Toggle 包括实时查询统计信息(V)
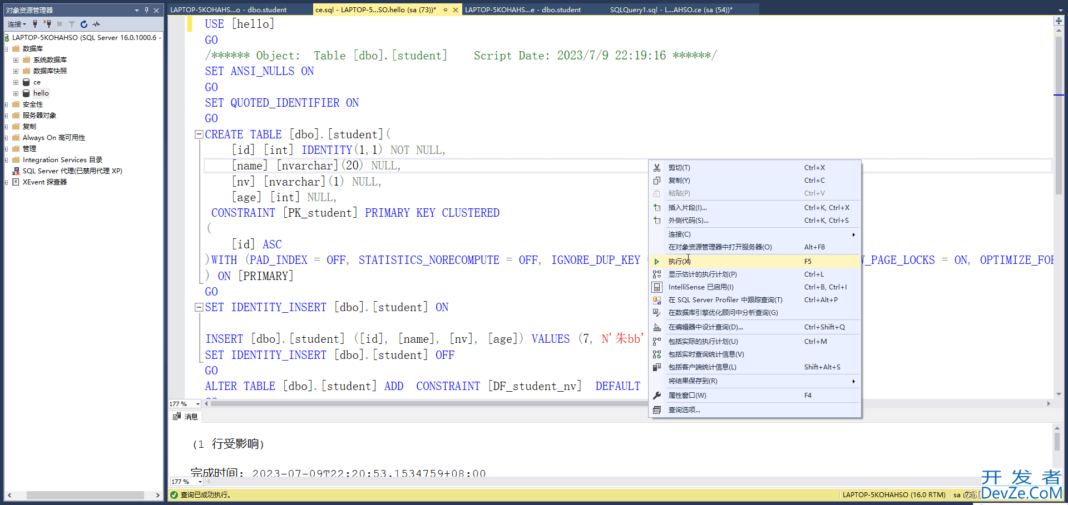Screen dimensions: 1068x505 pos(755,354)
